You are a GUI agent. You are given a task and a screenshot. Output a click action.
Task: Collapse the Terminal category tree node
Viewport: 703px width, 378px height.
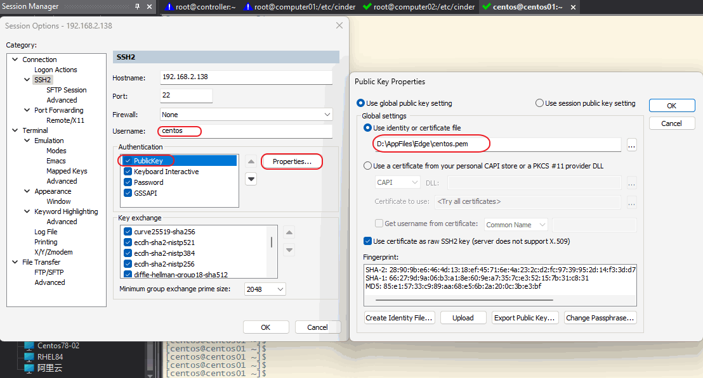pos(15,130)
